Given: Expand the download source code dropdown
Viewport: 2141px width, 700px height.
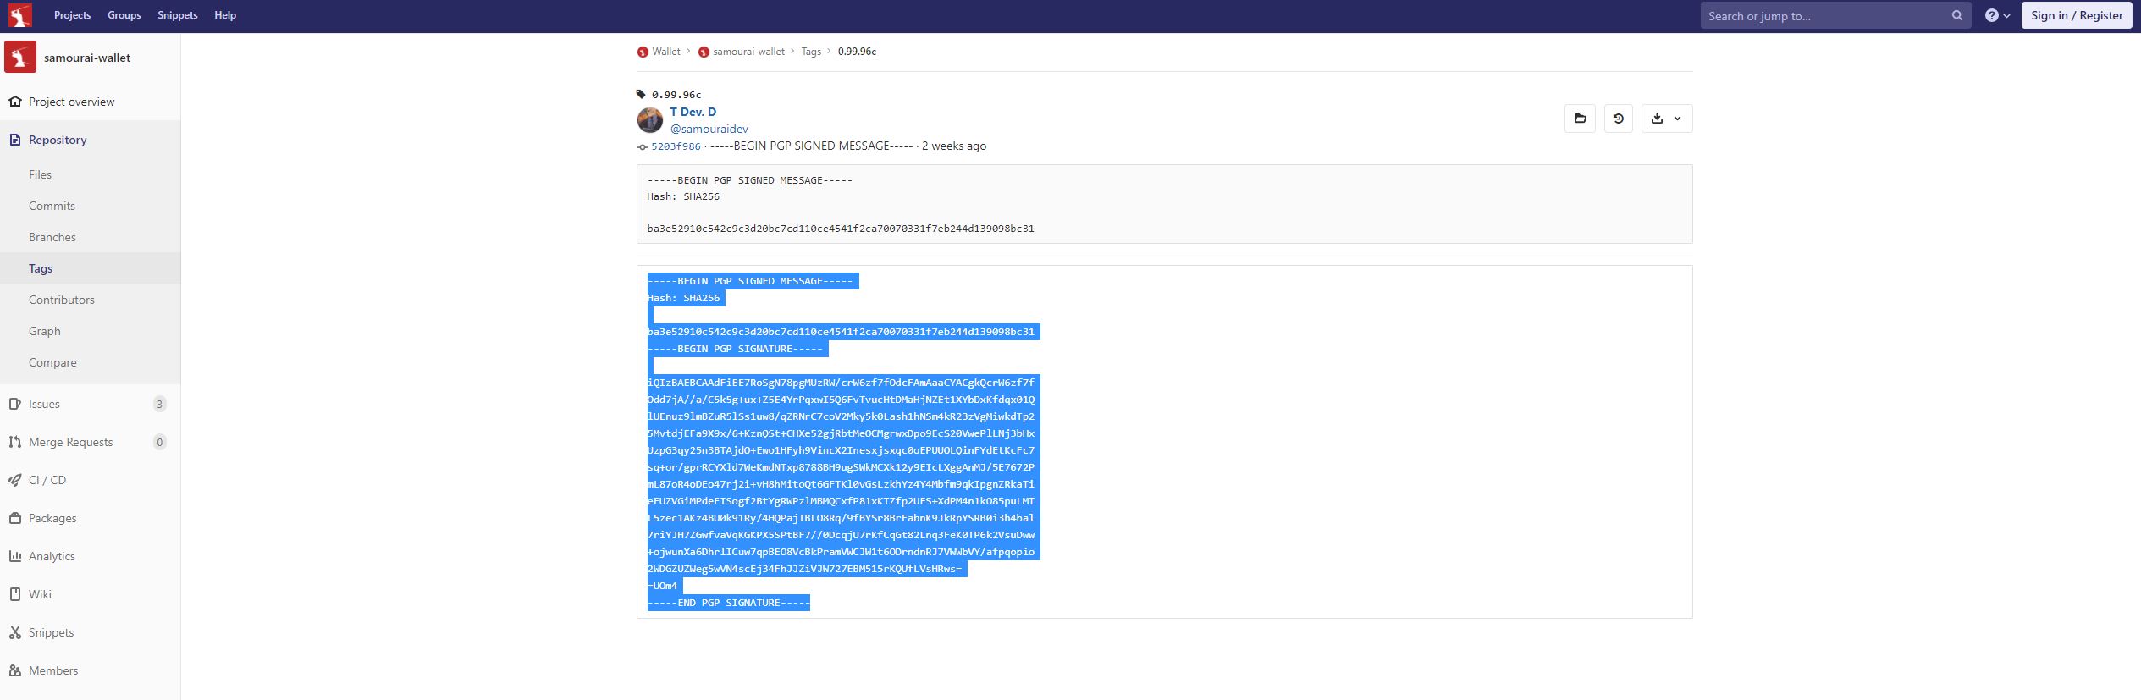Looking at the screenshot, I should (1666, 119).
